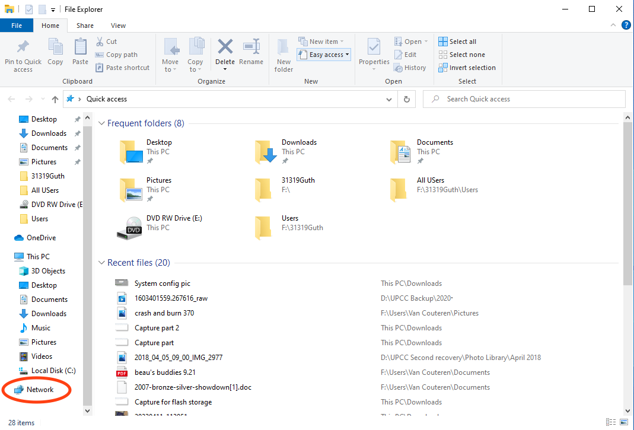Open the View ribbon tab

[118, 26]
